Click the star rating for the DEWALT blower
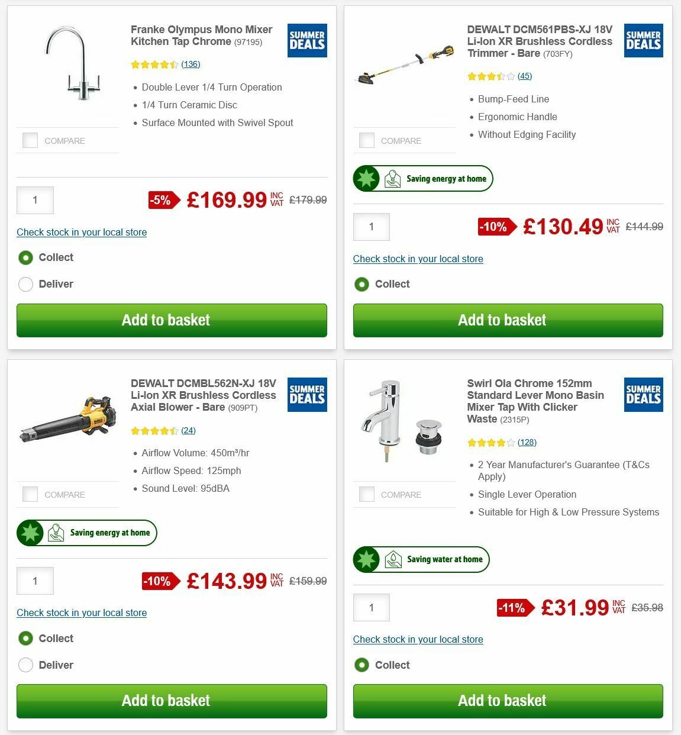 (153, 430)
